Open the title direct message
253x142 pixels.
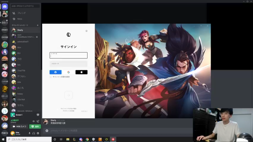25,82
